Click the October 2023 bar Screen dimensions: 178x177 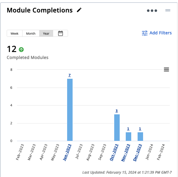click(117, 127)
